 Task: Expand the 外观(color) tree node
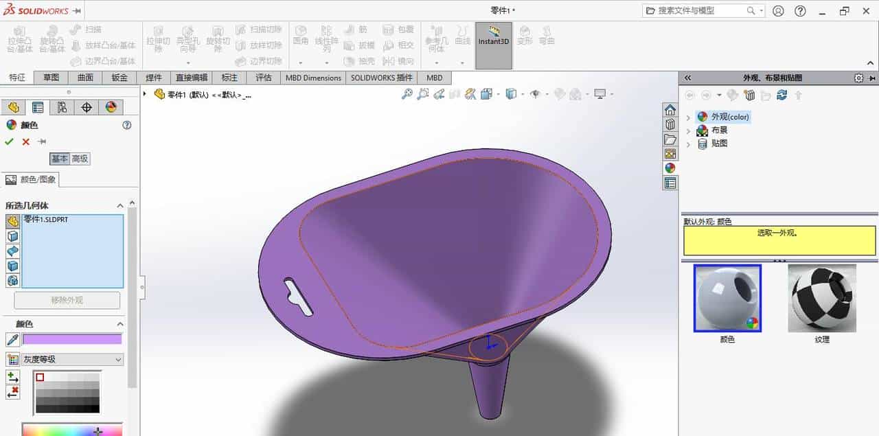click(689, 117)
